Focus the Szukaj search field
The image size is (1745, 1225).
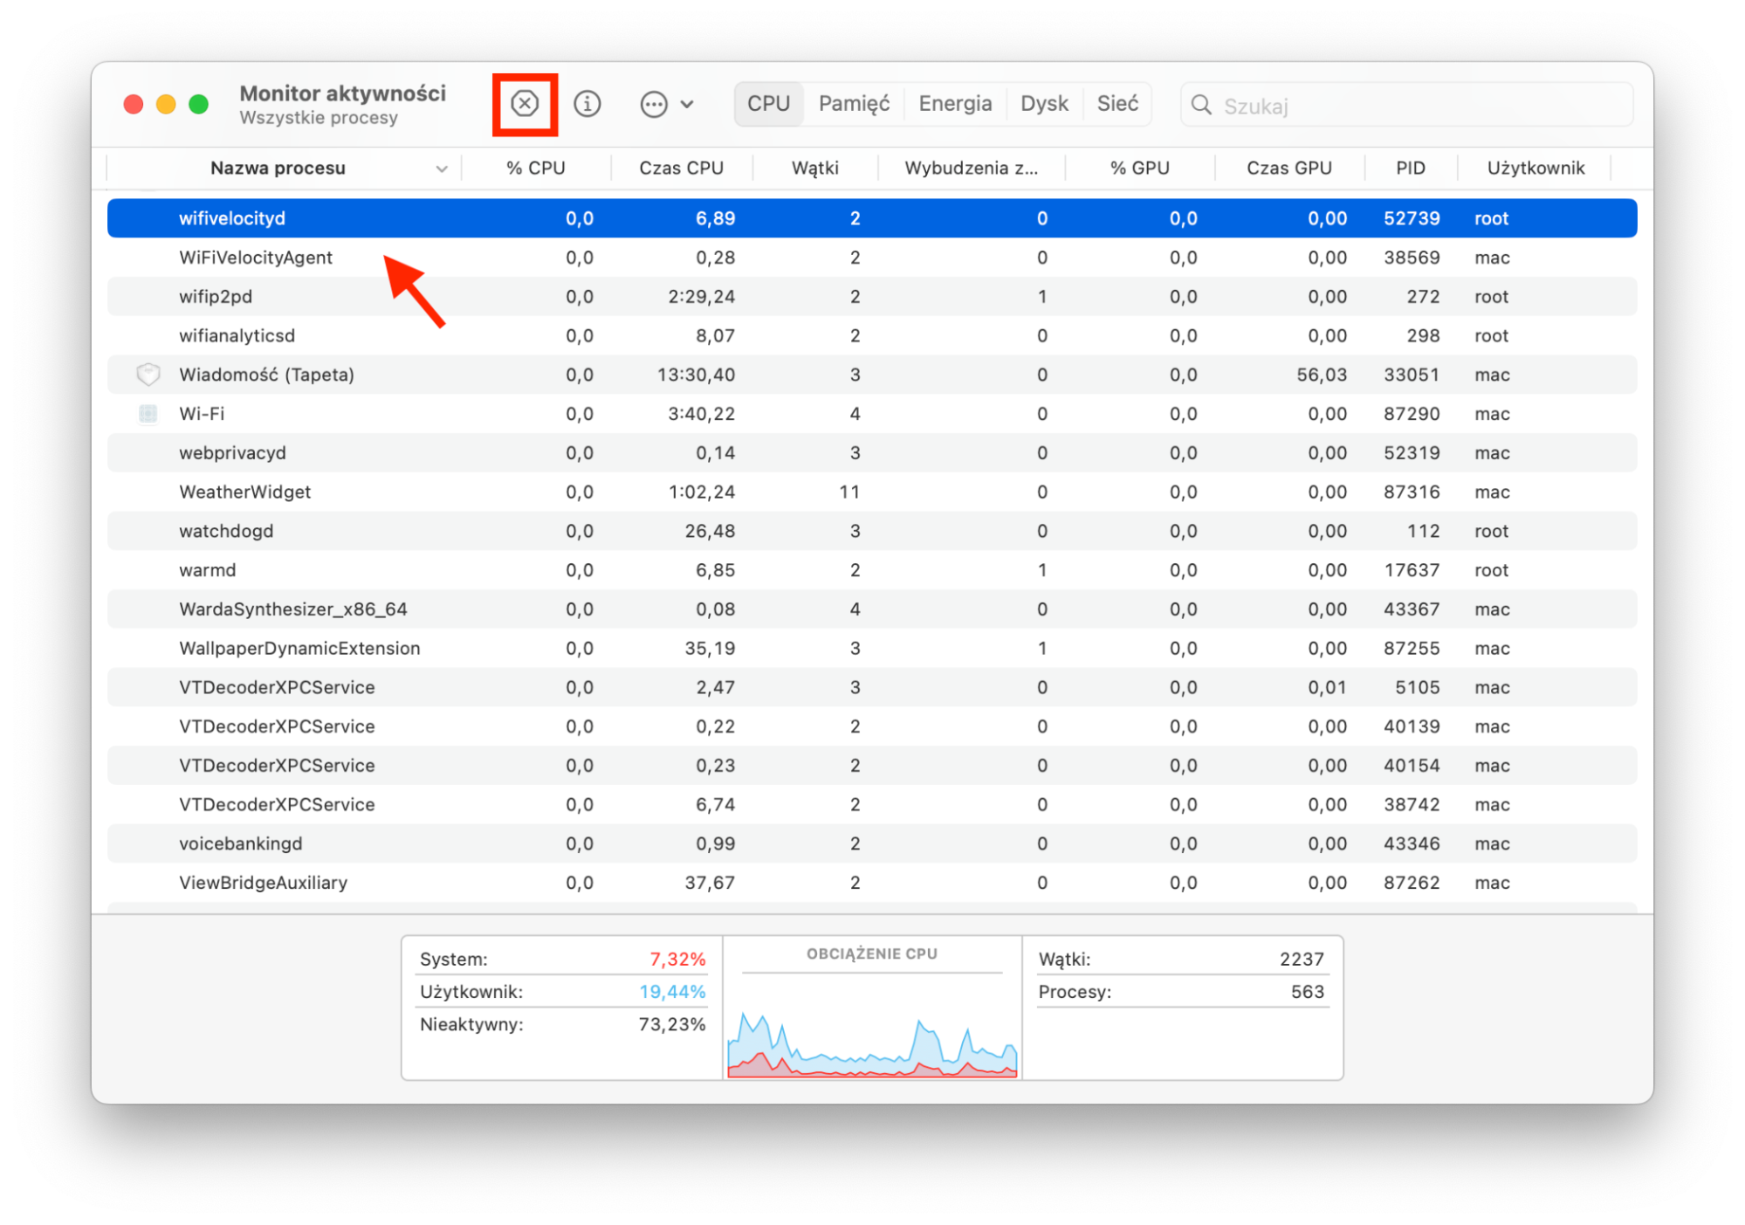point(1406,106)
